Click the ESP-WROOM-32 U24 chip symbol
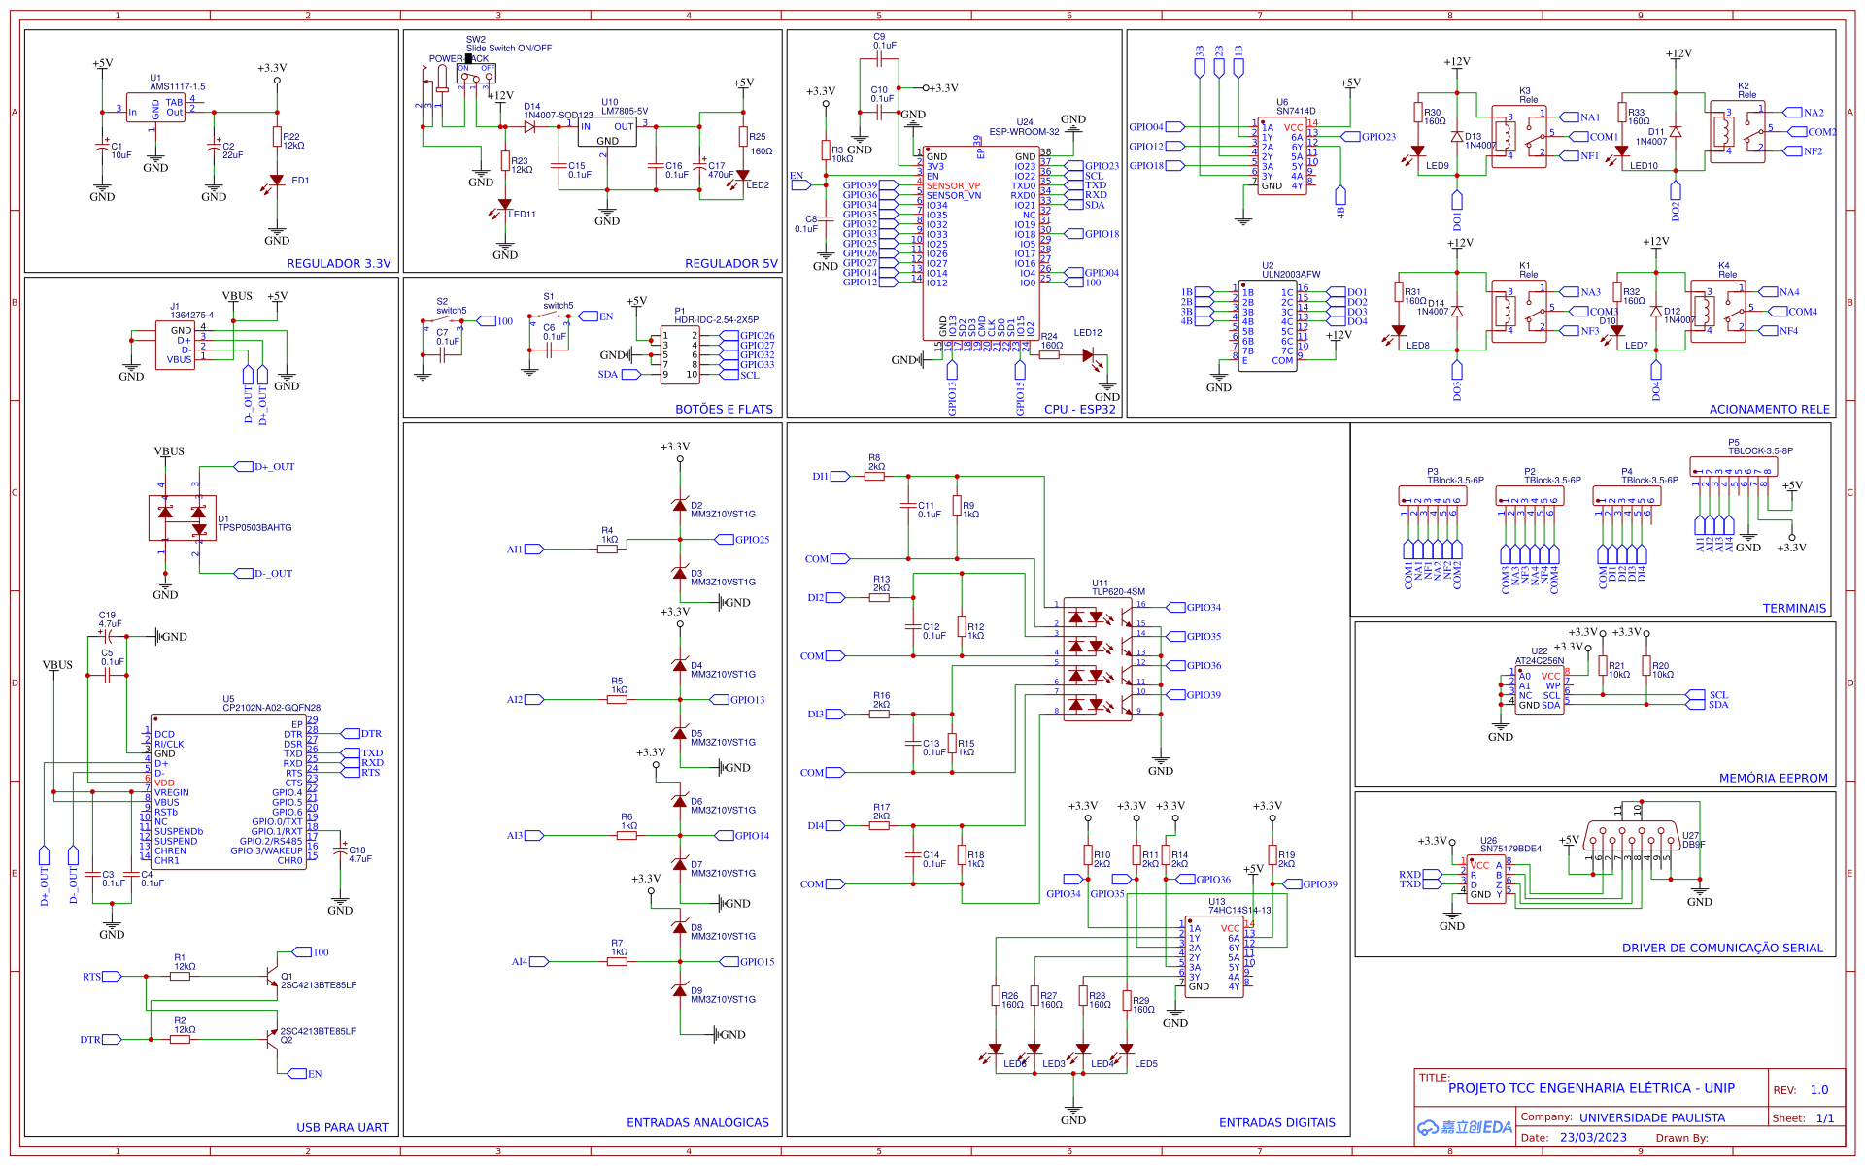Viewport: 1865px width, 1166px height. [x=979, y=243]
